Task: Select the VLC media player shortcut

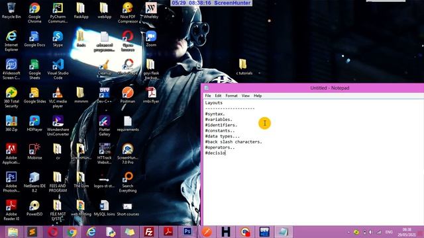Action: pos(58,97)
